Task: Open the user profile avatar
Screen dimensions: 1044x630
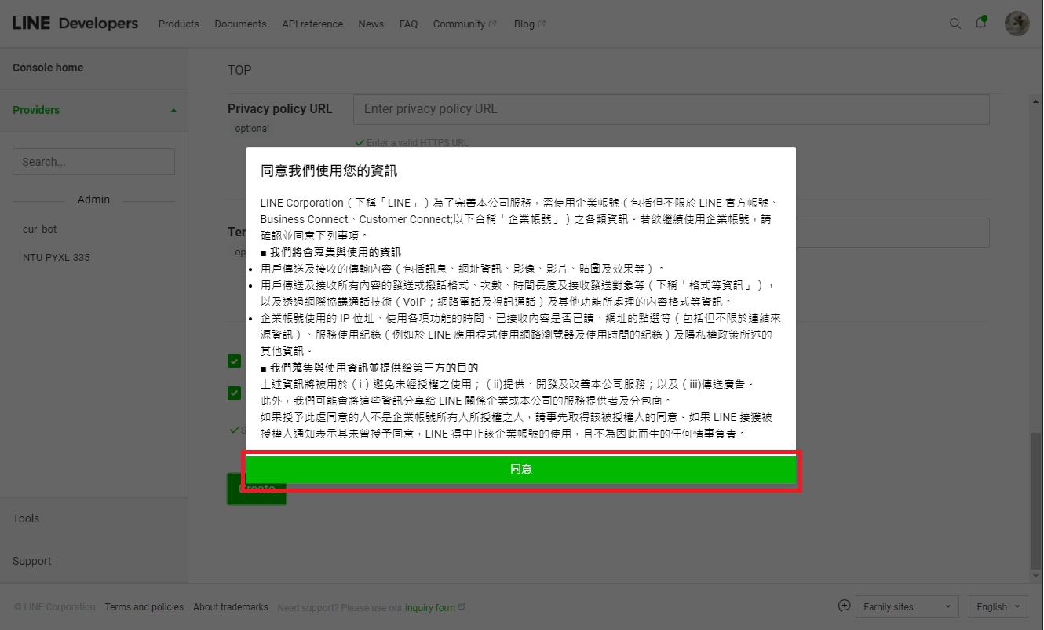Action: (x=1017, y=24)
